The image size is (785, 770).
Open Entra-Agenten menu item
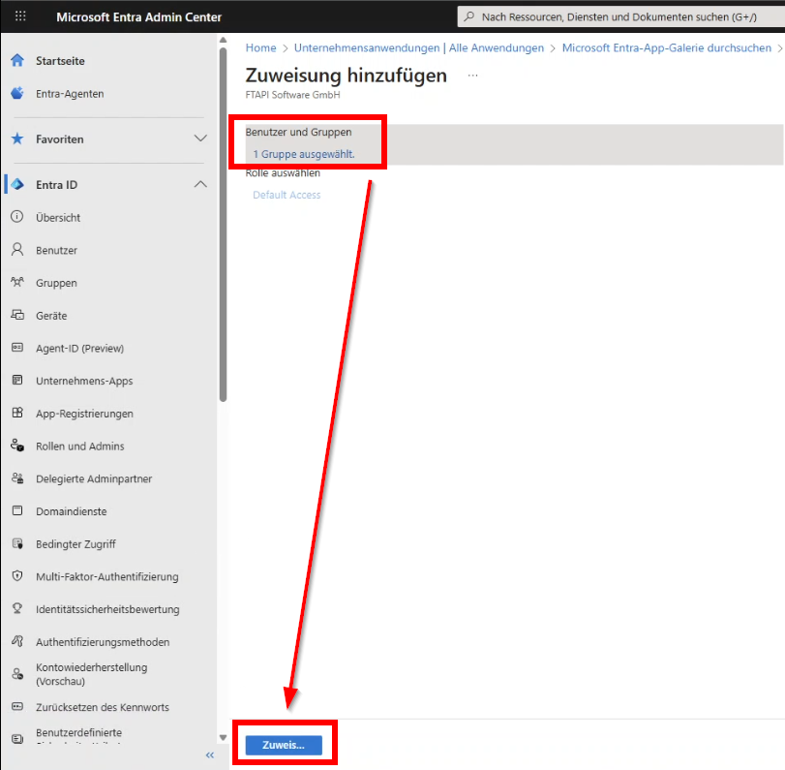pyautogui.click(x=70, y=94)
